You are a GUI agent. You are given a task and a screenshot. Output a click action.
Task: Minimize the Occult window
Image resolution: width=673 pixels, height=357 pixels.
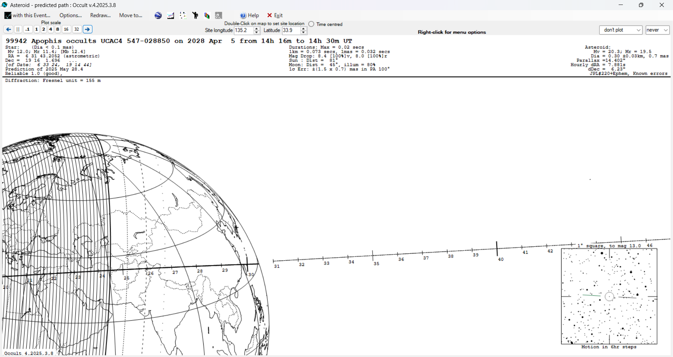click(621, 5)
